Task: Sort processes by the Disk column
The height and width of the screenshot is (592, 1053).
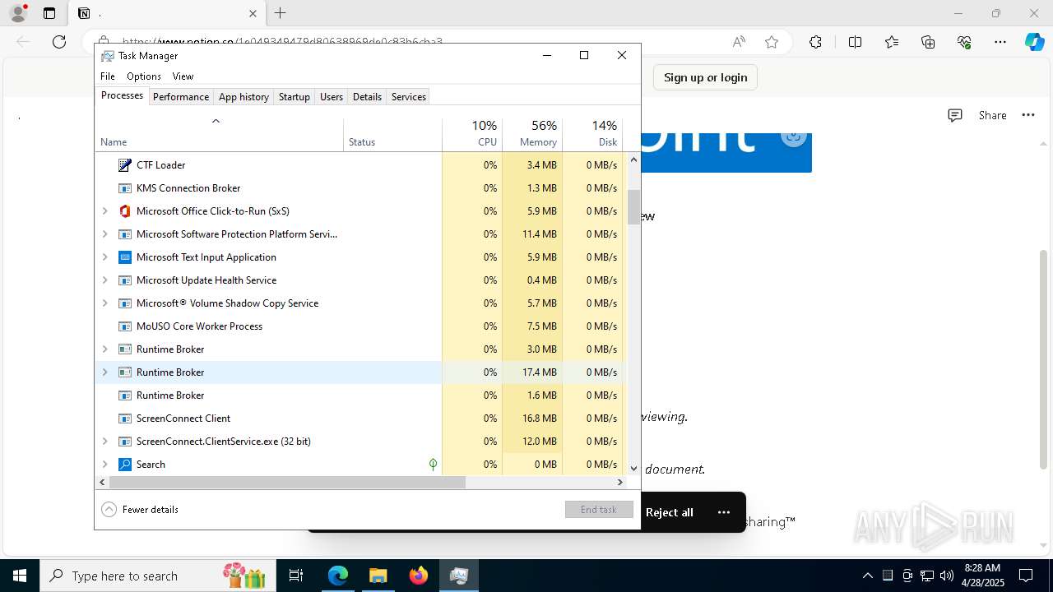Action: 592,134
